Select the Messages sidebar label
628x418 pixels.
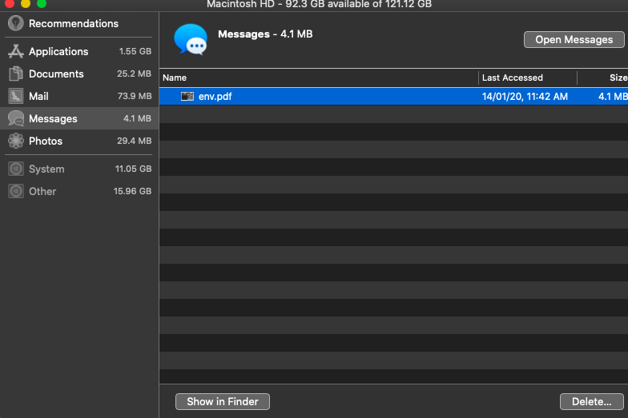pyautogui.click(x=53, y=118)
